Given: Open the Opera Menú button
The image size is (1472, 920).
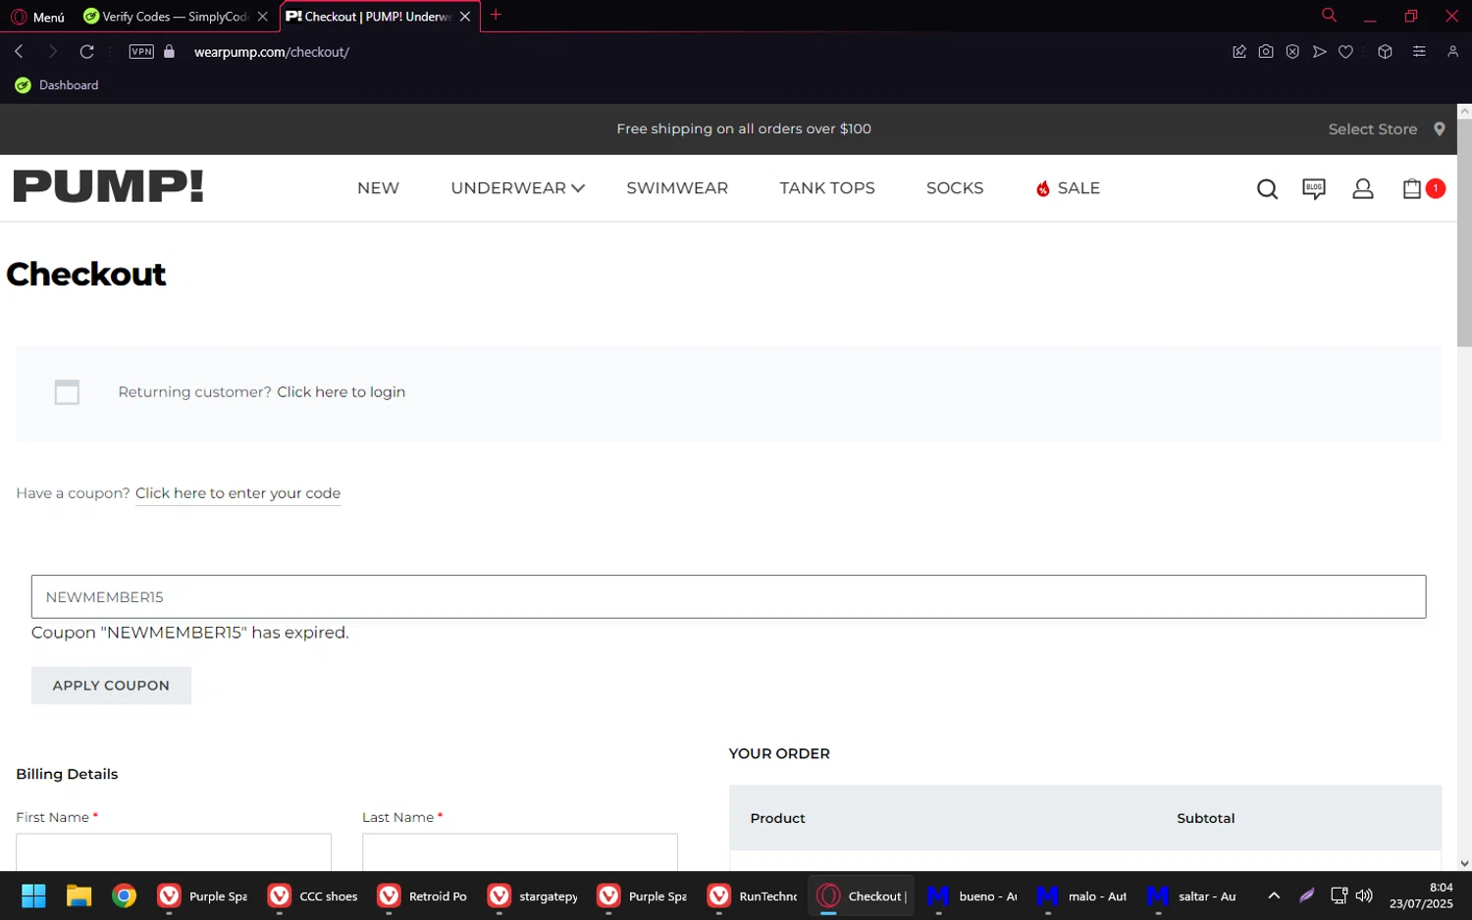Looking at the screenshot, I should [37, 17].
